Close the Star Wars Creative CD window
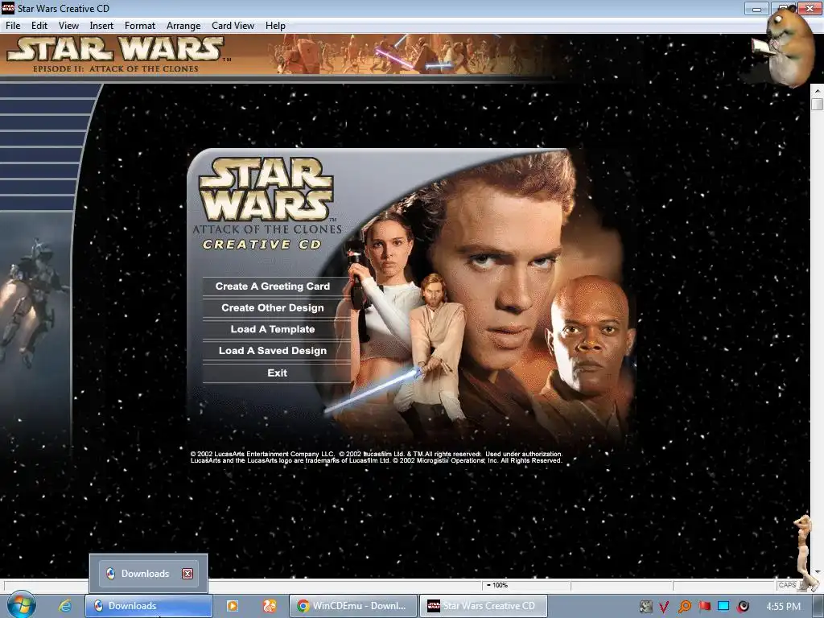824x618 pixels. pyautogui.click(x=810, y=8)
